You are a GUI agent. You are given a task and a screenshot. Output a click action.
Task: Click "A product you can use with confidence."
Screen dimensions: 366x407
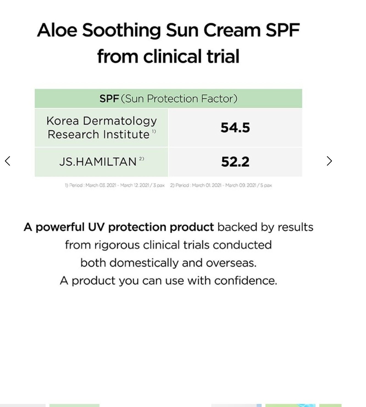(x=168, y=281)
